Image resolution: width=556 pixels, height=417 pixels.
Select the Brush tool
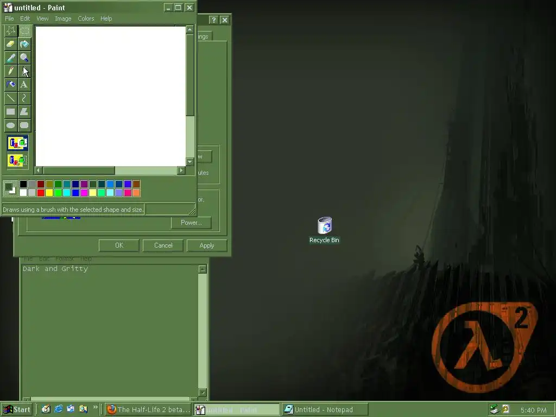click(24, 71)
